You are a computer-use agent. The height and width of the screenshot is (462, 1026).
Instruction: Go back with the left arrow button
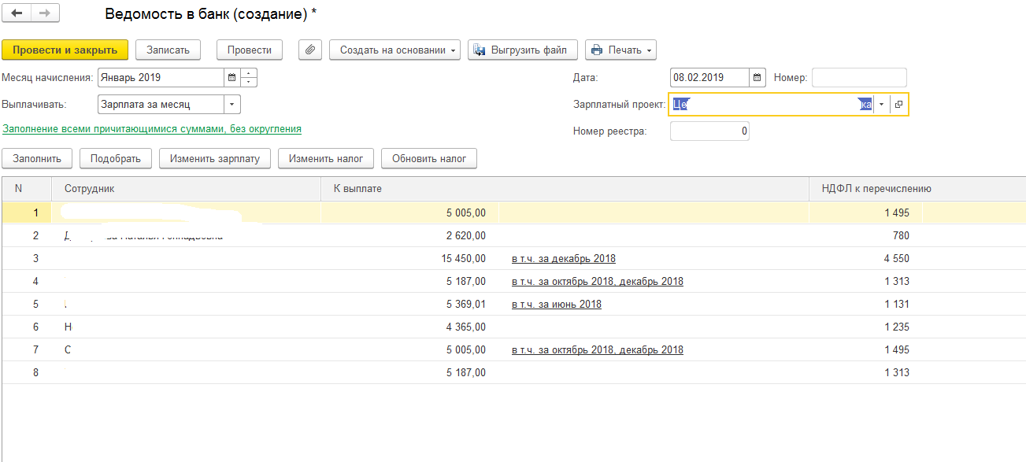coord(17,13)
